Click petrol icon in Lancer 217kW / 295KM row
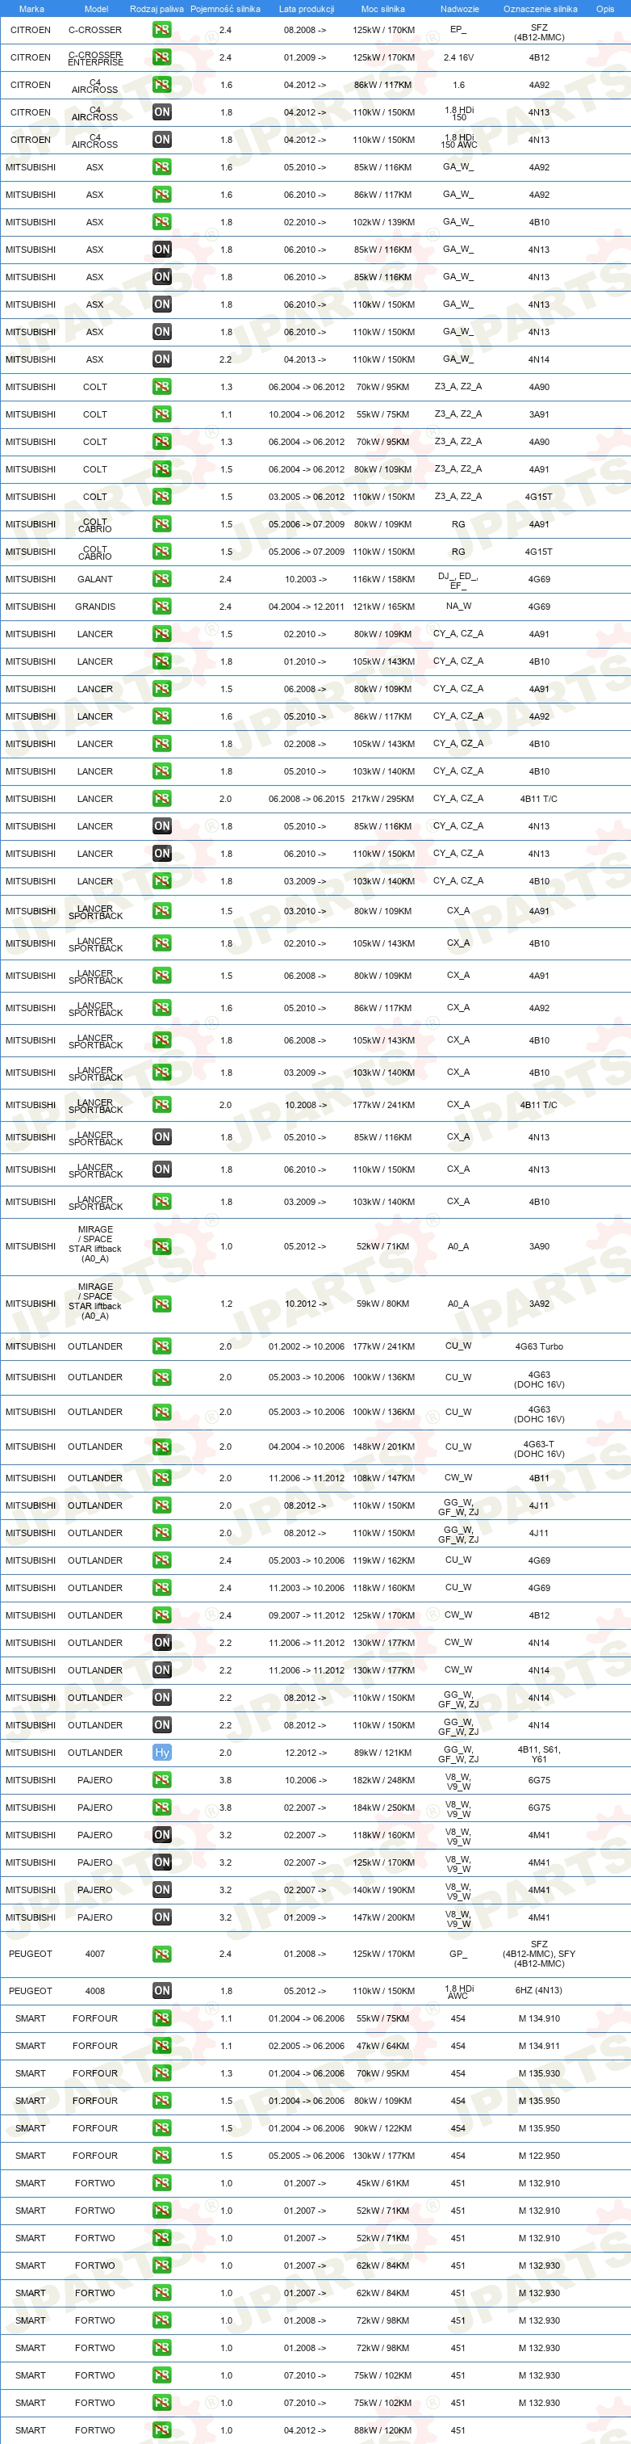Viewport: 631px width, 2444px height. coord(162,799)
